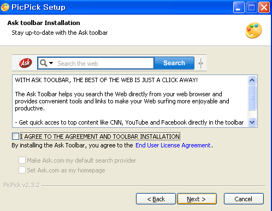Viewport: 272px width, 211px height.
Task: Click 'WITH ASK TOOLBAR, THE BEST OF THE WEB' line
Action: click(x=107, y=80)
